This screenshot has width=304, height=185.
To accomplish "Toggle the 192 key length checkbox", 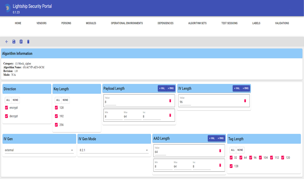I will tap(57, 116).
